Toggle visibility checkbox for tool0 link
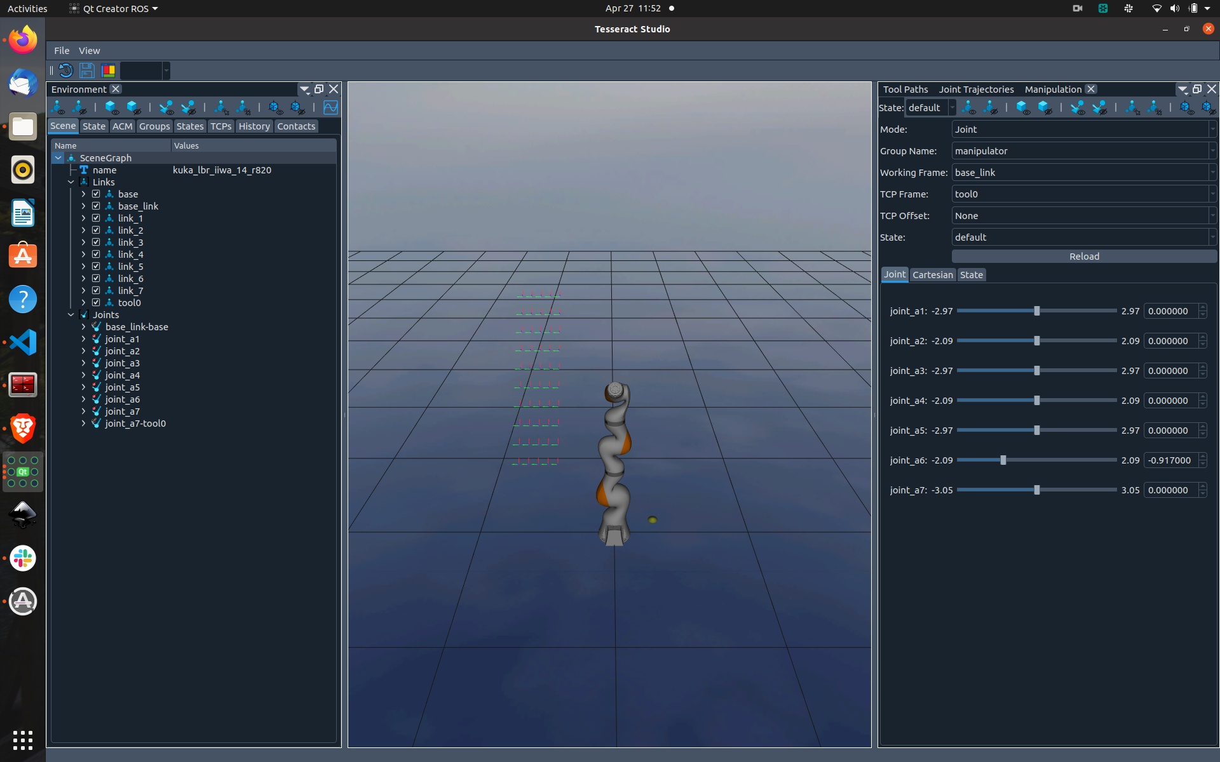The image size is (1220, 762). pyautogui.click(x=96, y=302)
